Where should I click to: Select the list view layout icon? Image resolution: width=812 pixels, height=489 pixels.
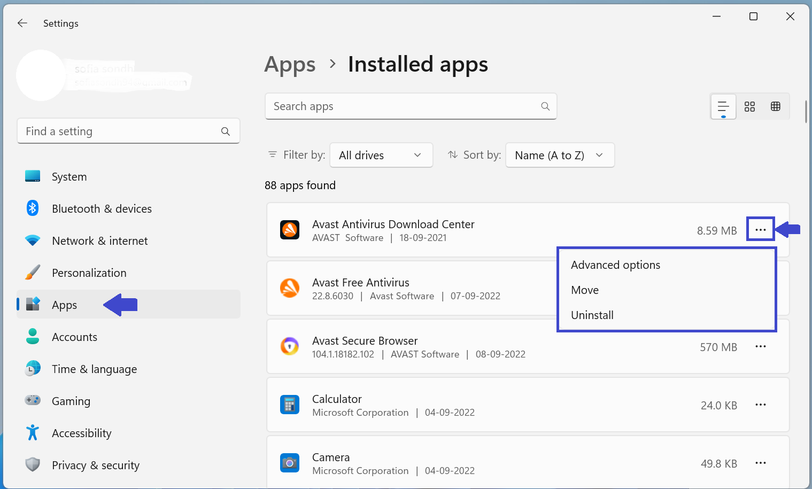click(x=723, y=106)
